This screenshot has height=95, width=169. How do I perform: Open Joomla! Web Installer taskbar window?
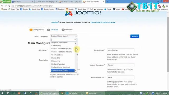(49, 93)
